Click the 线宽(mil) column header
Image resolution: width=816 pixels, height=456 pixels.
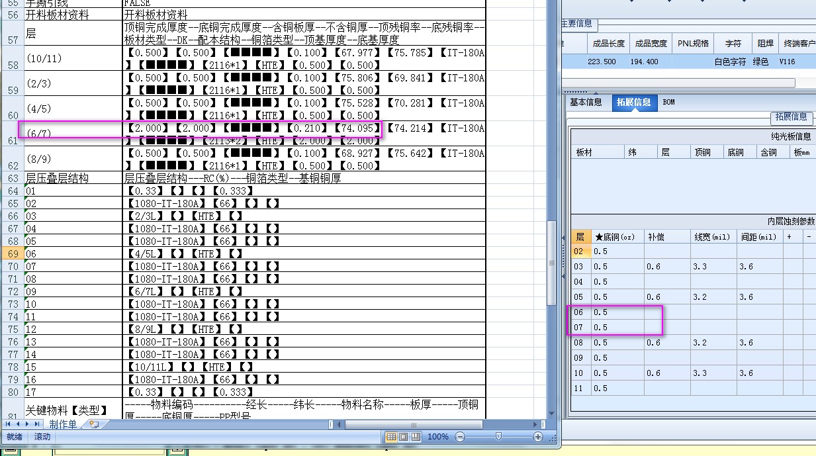713,237
